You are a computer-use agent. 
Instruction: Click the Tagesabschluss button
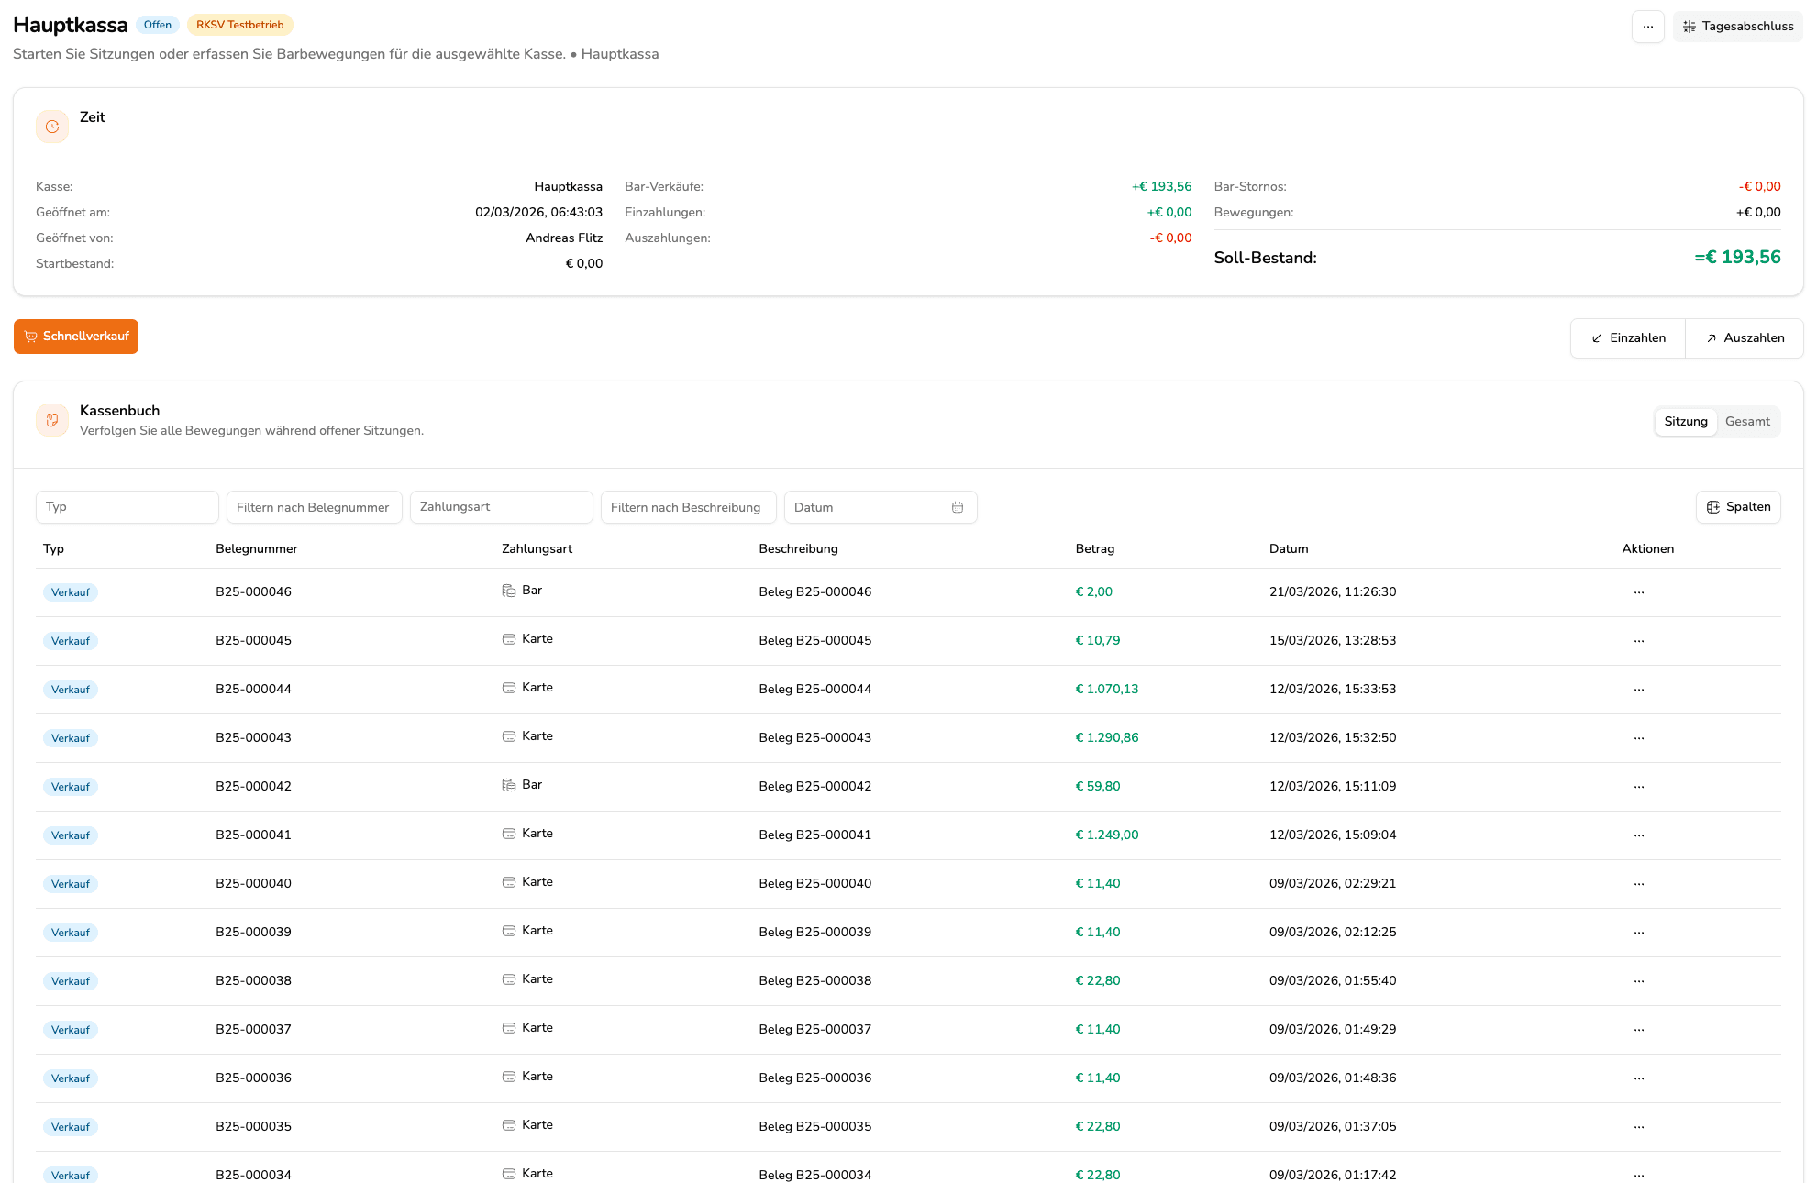[x=1737, y=27]
